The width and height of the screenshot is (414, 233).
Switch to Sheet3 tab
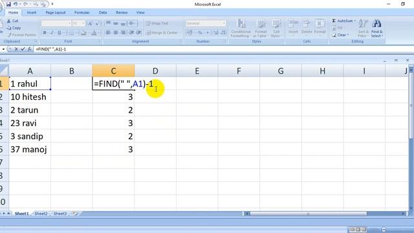[x=60, y=214]
